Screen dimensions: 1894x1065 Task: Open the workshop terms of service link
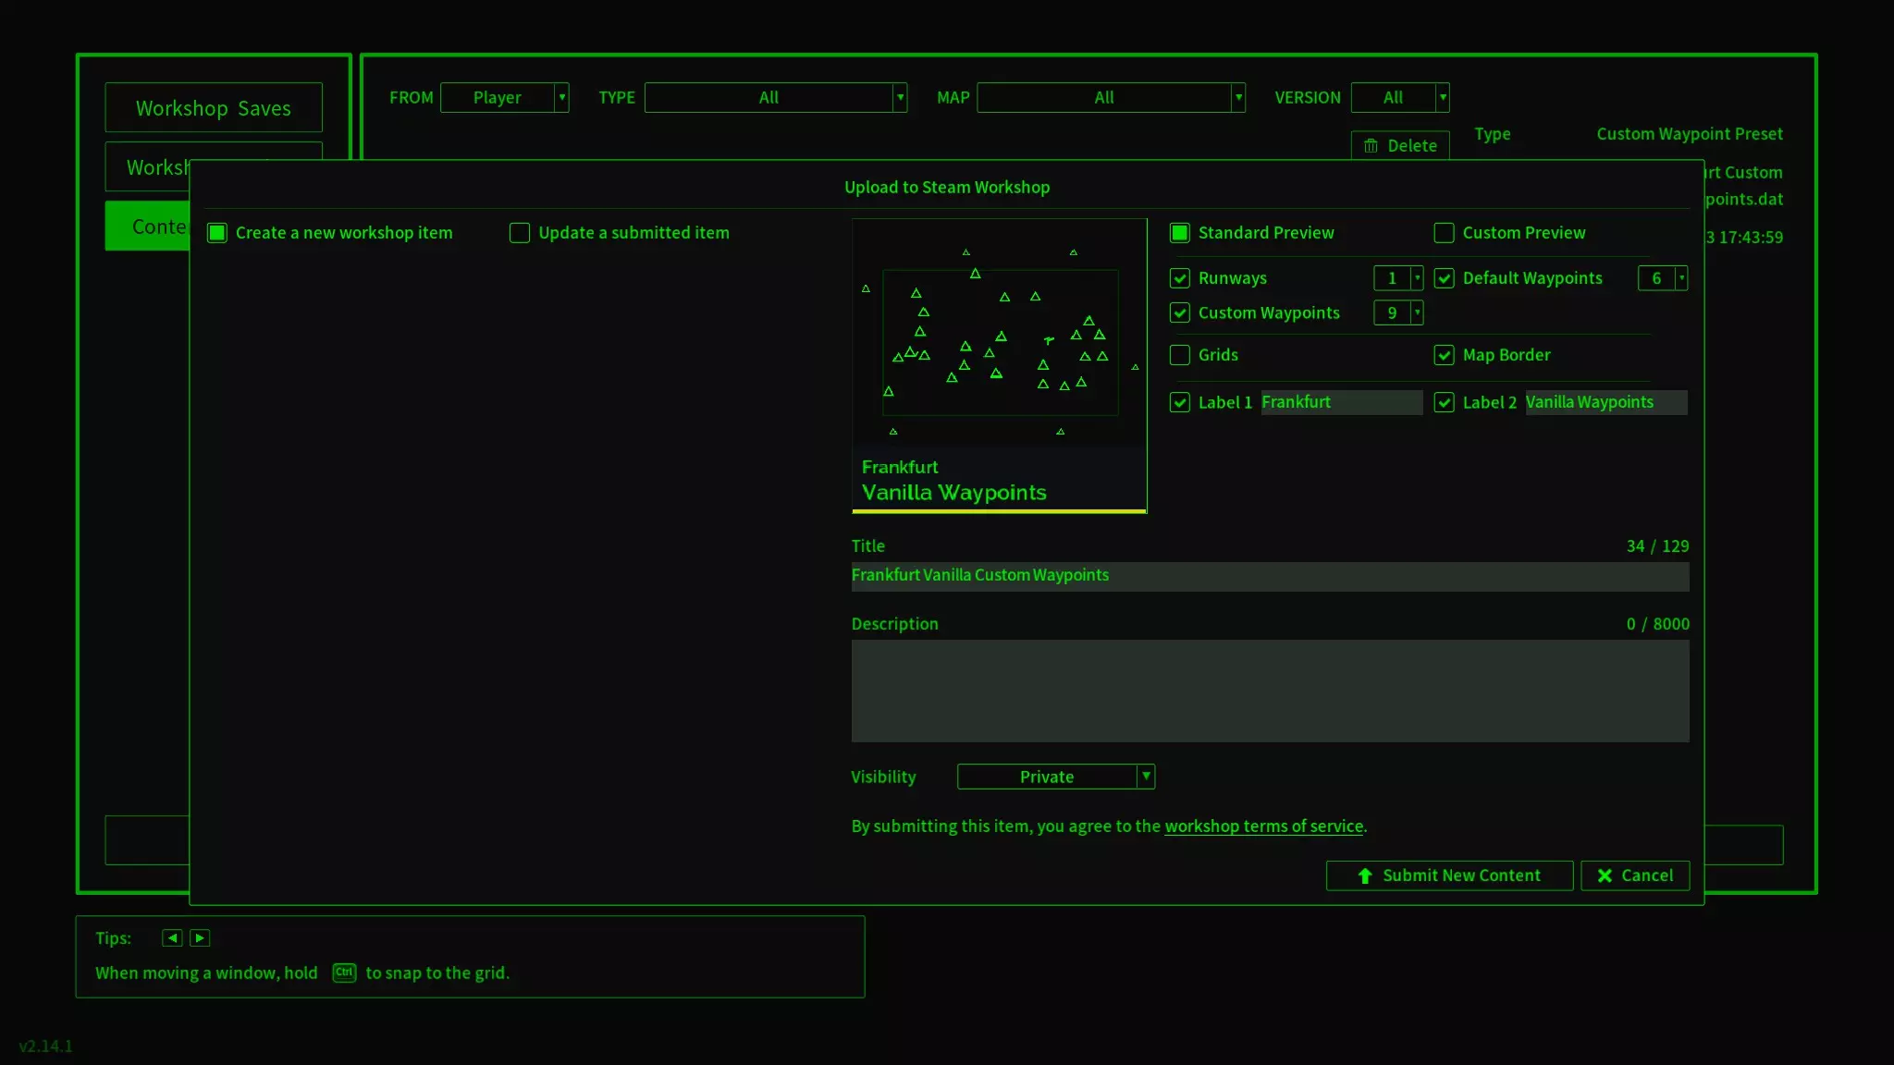click(1263, 826)
